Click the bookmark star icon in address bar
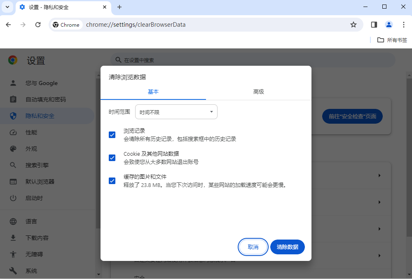Screen dimensions: 412x279 [353, 25]
